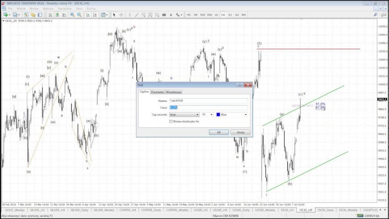Open the Okno menu
The height and width of the screenshot is (219, 389).
[x=79, y=9]
